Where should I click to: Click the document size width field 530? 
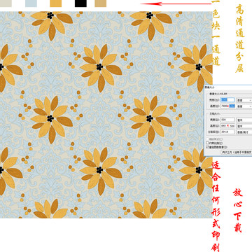227,120
